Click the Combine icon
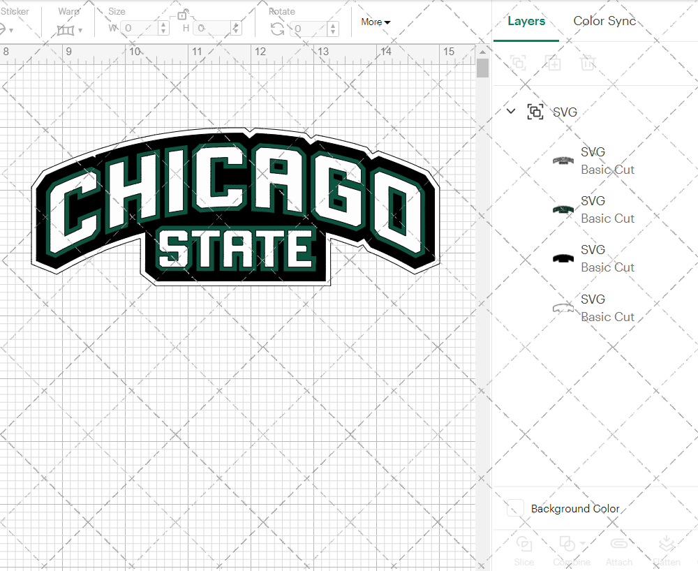The image size is (698, 571). point(567,544)
